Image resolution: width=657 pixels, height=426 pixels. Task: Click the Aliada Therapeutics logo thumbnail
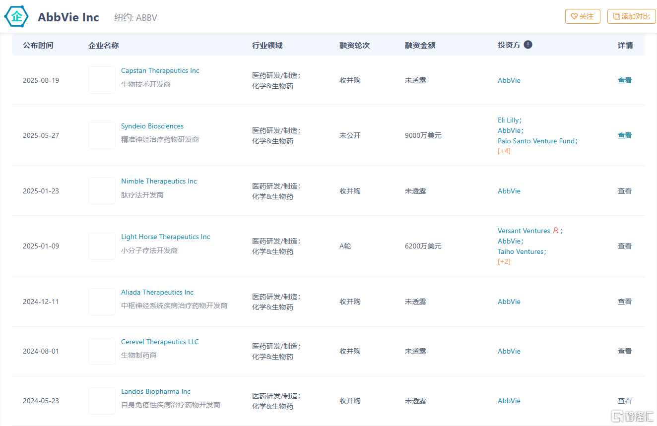pyautogui.click(x=102, y=302)
